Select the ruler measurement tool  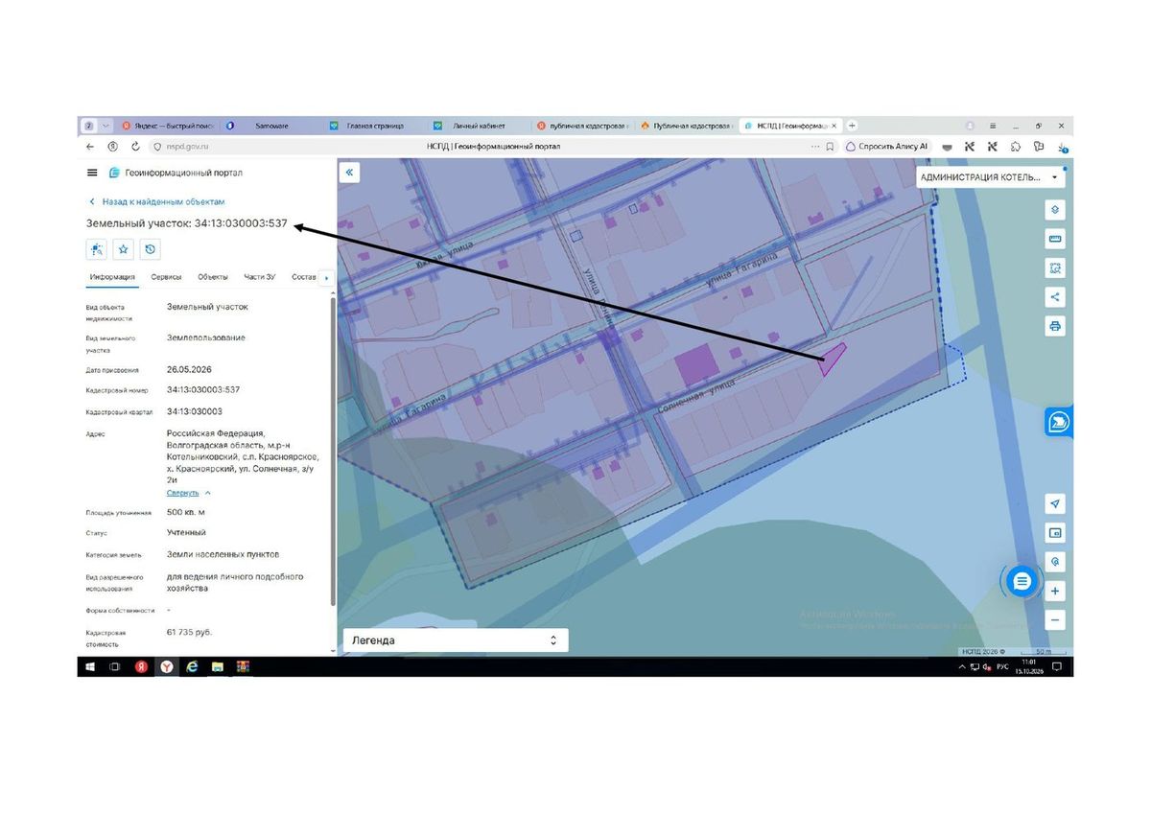click(x=1055, y=239)
